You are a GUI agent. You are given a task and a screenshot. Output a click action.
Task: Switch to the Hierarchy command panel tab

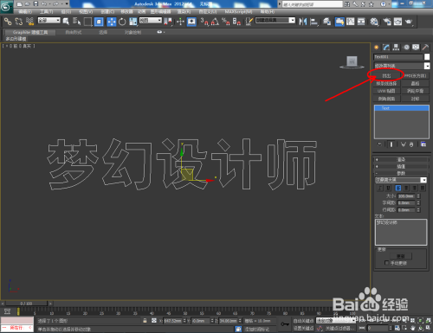(396, 48)
